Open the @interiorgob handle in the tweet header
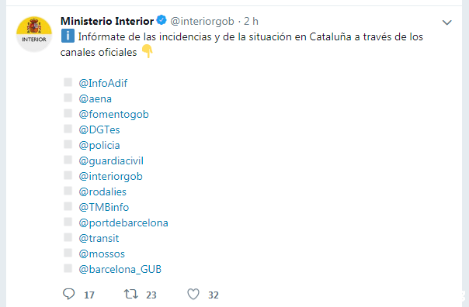The image size is (469, 307). pyautogui.click(x=202, y=22)
